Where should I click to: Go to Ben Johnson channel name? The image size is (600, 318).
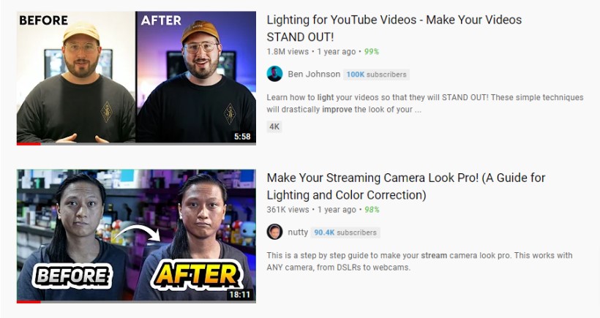314,74
